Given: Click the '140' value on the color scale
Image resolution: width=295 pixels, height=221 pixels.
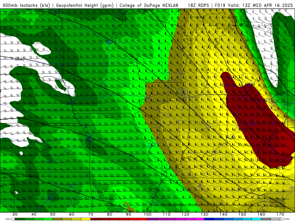Looking at the screenshot, I should tap(223, 214).
